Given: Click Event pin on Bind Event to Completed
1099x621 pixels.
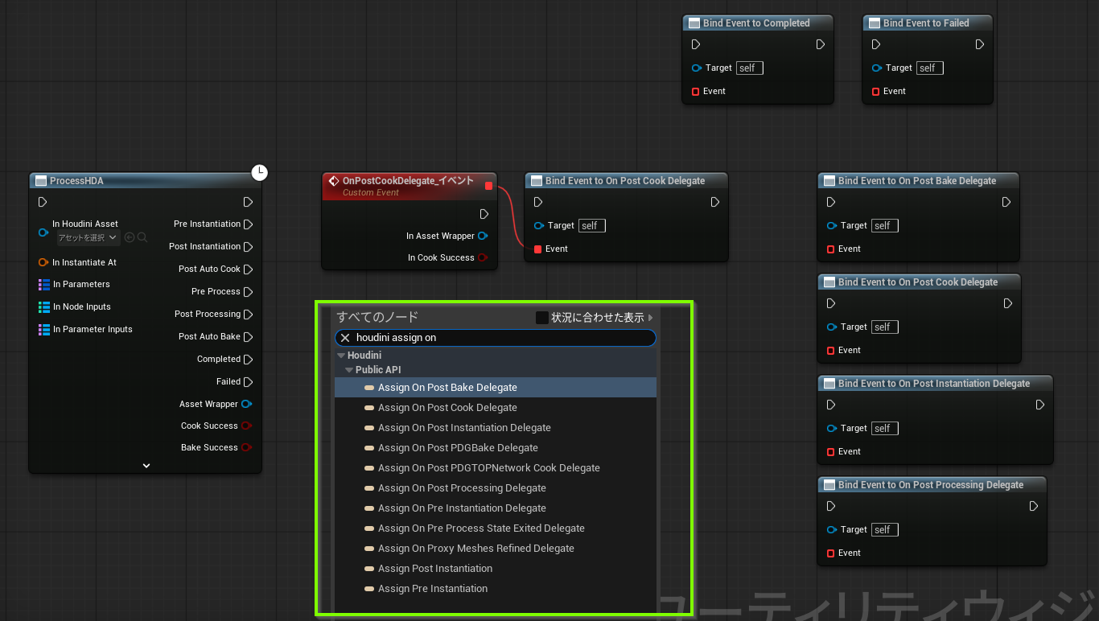Looking at the screenshot, I should [x=695, y=92].
